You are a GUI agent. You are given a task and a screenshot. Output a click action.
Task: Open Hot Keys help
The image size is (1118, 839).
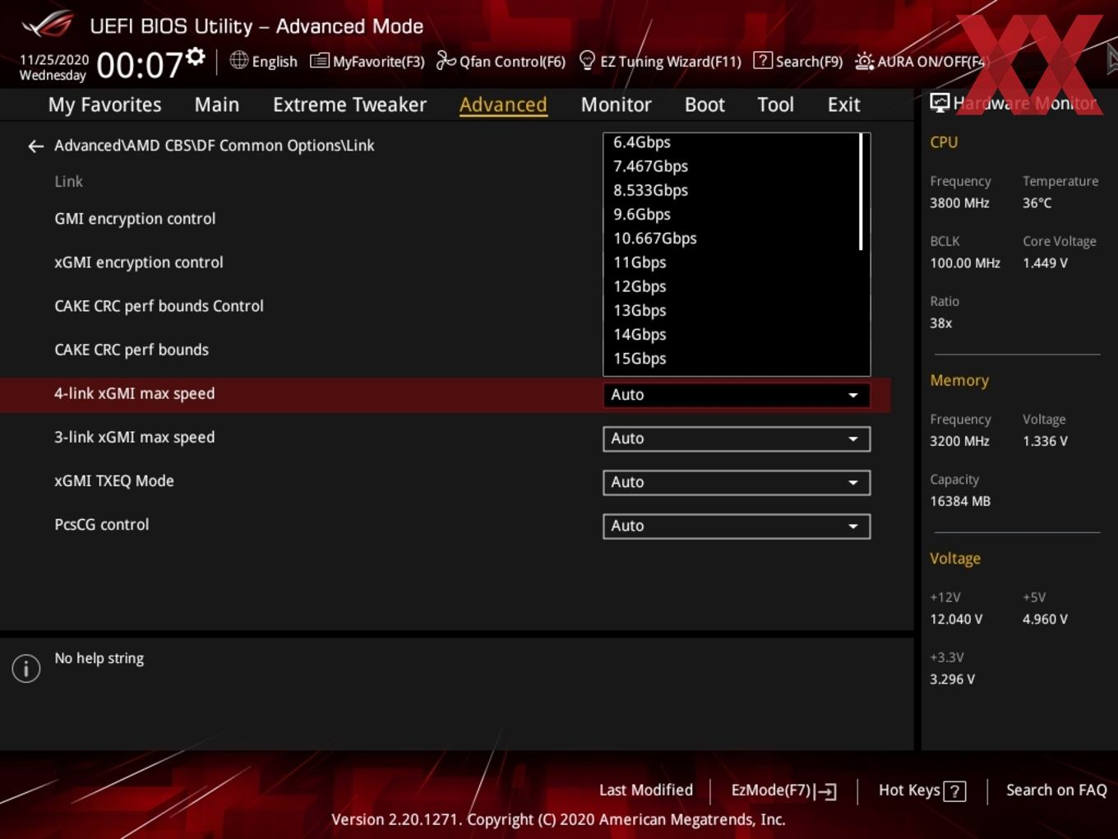coord(922,790)
